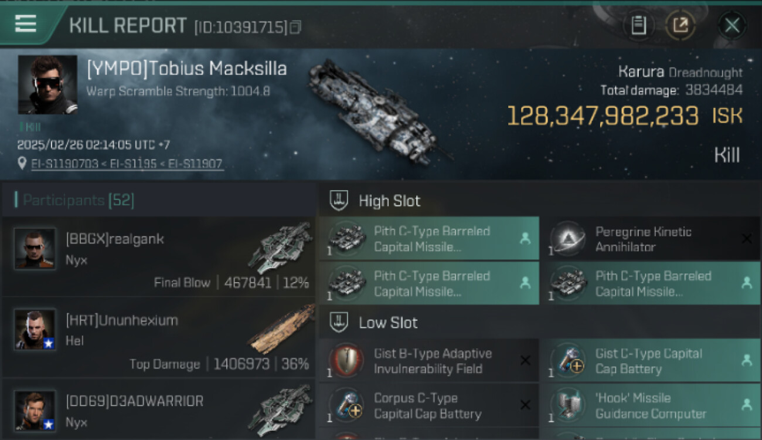Open the hamburger menu
This screenshot has width=762, height=440.
point(26,23)
